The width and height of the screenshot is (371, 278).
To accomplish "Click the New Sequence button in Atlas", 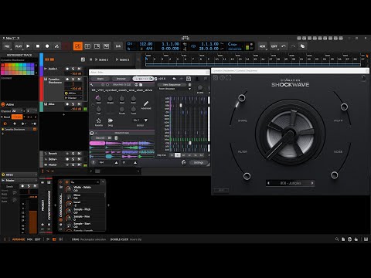I will (x=172, y=85).
